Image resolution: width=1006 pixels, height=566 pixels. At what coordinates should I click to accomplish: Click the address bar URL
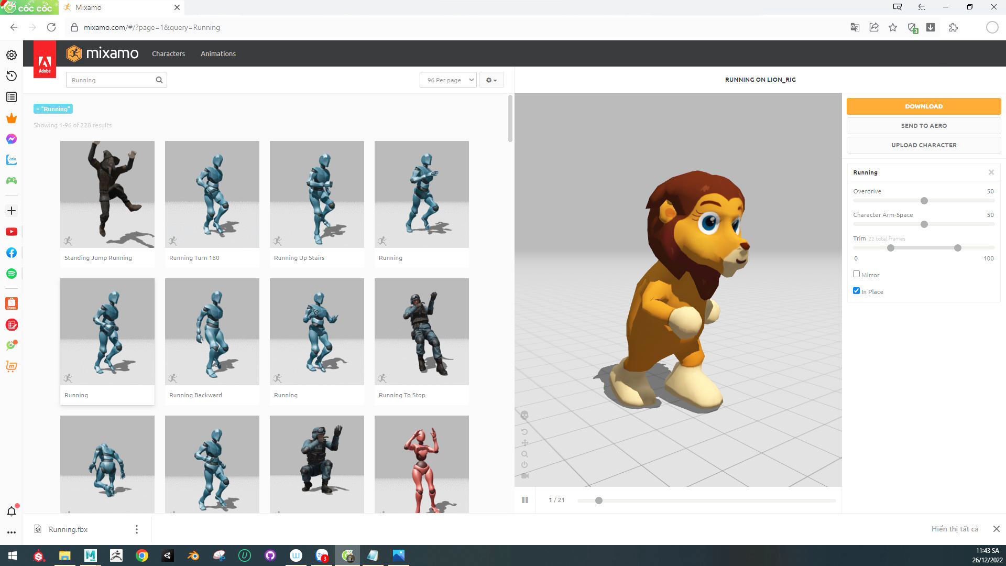(152, 27)
